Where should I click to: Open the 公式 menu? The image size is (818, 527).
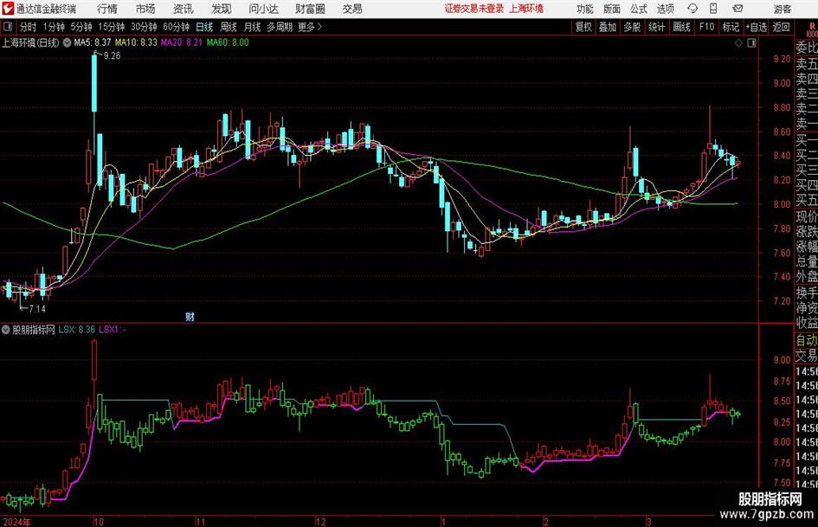coord(639,9)
